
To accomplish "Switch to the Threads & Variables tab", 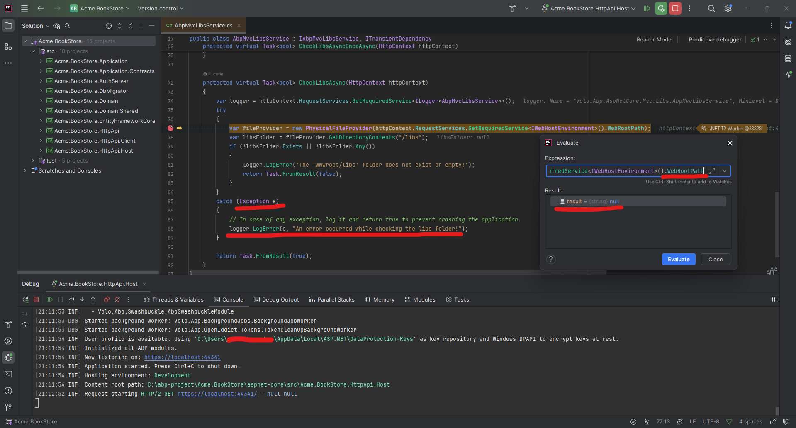I will 173,299.
